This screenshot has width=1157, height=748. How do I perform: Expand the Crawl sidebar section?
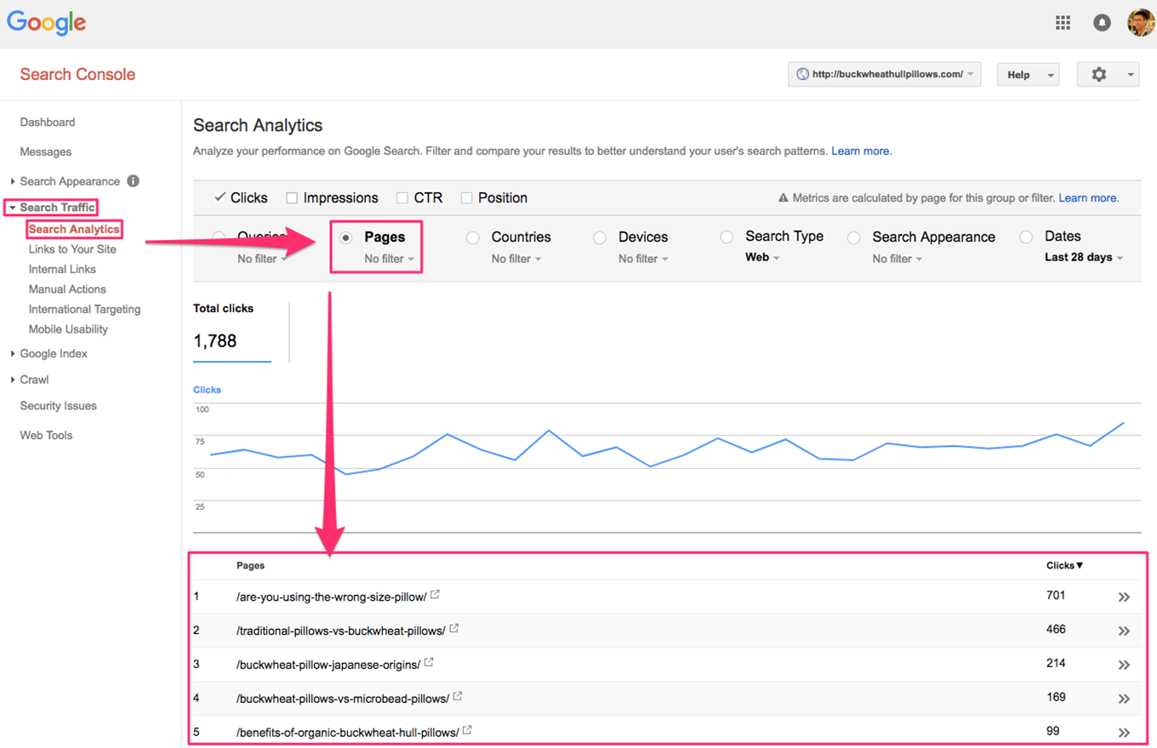tap(13, 380)
